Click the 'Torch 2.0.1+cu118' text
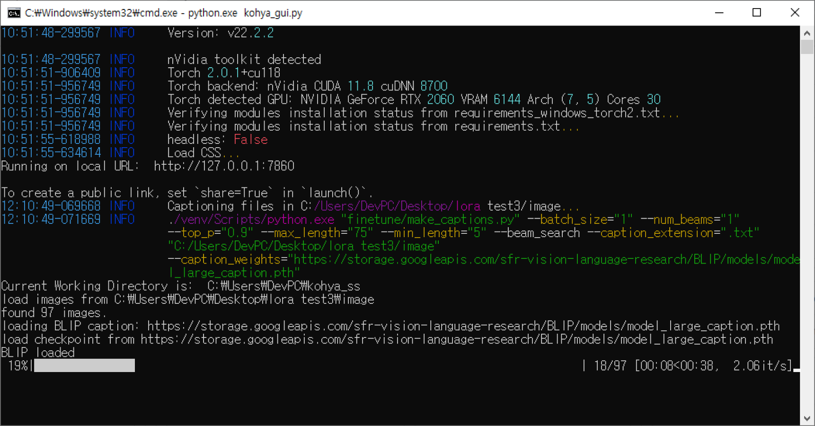Image resolution: width=815 pixels, height=426 pixels. (x=224, y=73)
